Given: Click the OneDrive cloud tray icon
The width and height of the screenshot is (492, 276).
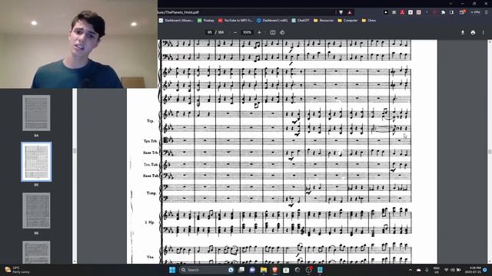Looking at the screenshot, I should 419,270.
